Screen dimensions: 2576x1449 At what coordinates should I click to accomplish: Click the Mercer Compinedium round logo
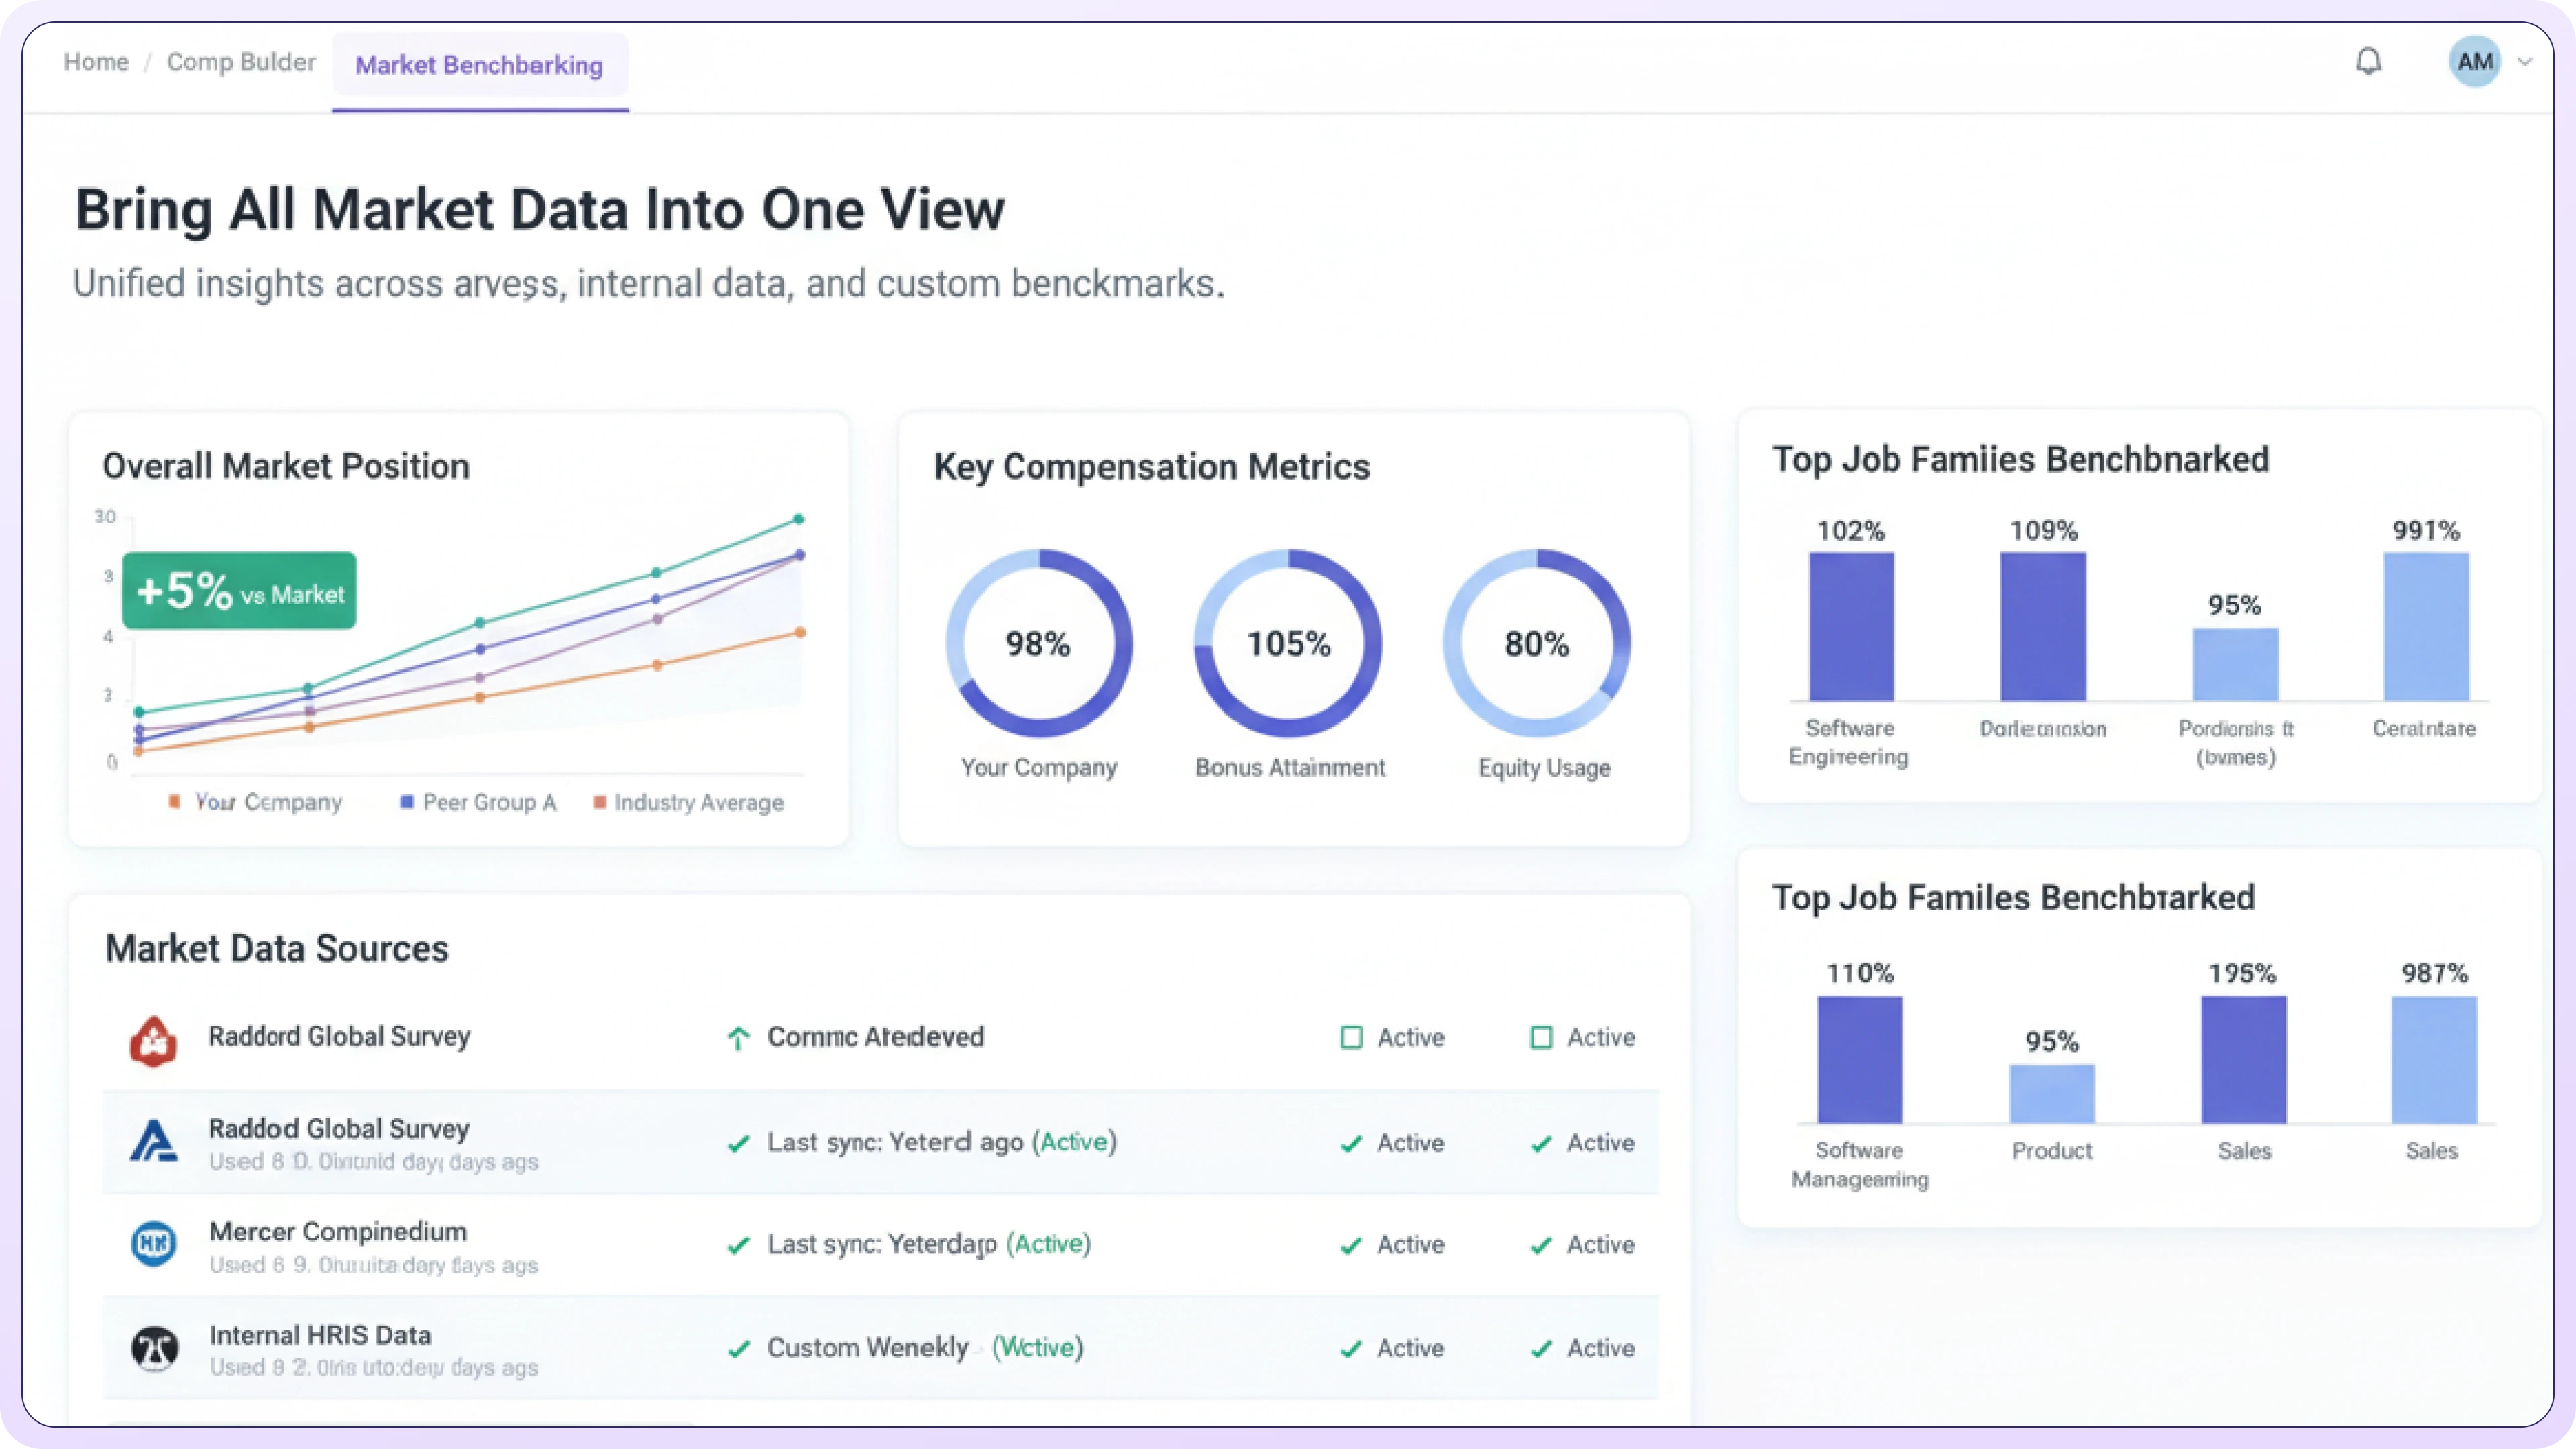(x=154, y=1244)
